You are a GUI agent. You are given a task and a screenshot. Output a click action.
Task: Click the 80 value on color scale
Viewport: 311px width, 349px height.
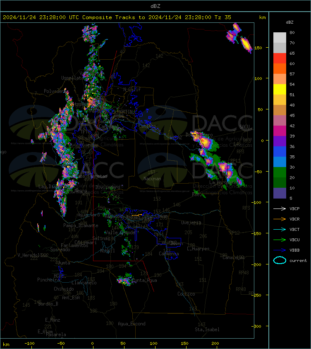(292, 32)
